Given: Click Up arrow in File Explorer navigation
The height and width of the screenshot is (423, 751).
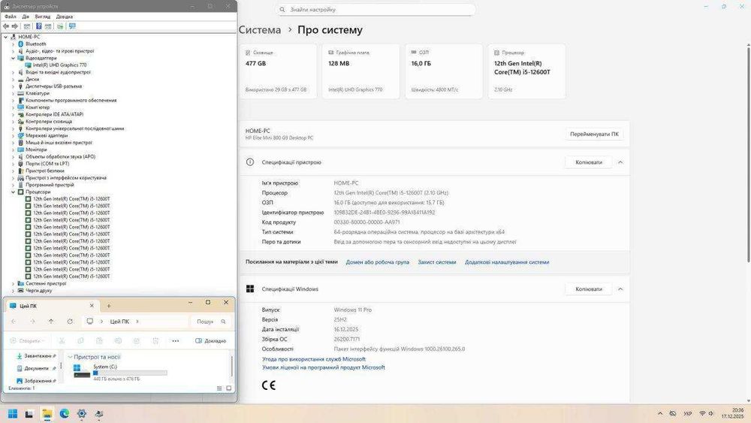Looking at the screenshot, I should click(51, 322).
